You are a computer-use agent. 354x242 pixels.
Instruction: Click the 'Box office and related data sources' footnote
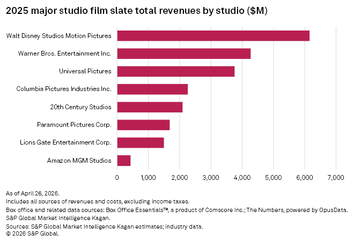coord(177,210)
